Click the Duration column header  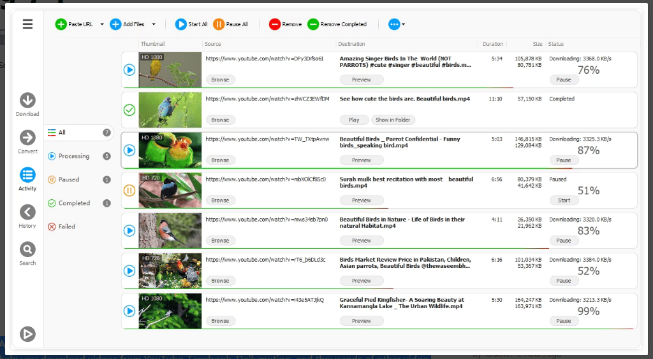coord(493,44)
